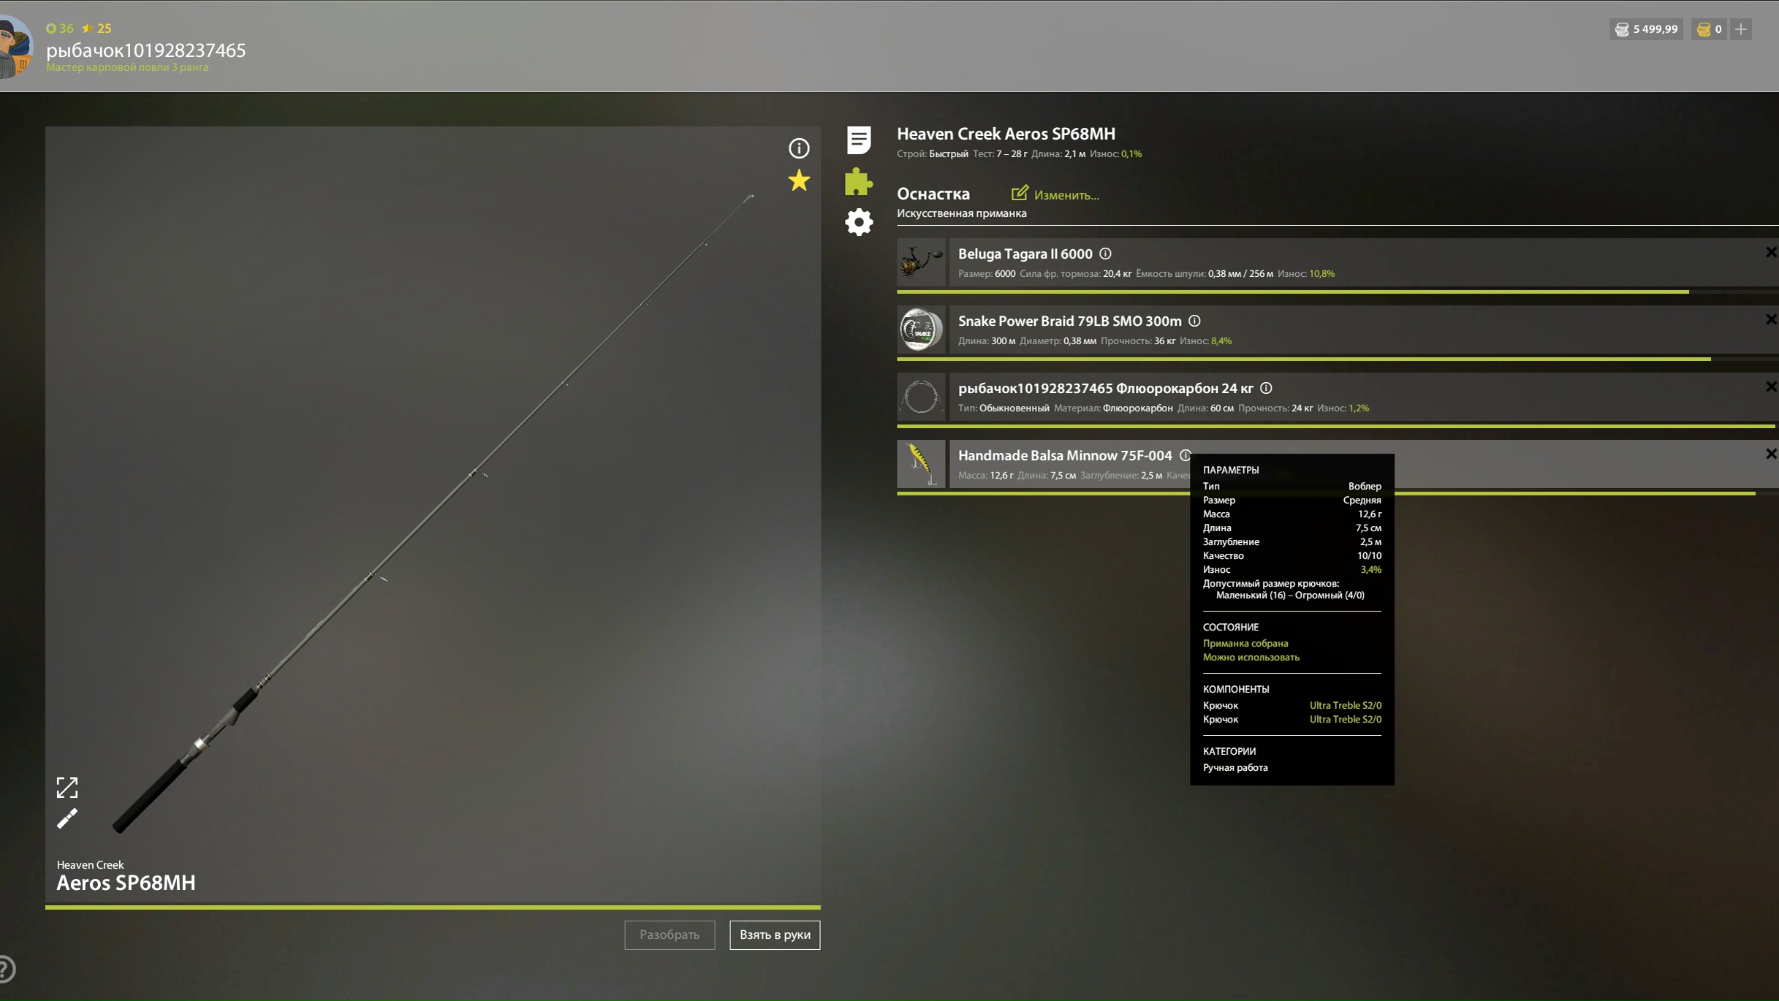Switch to the green puzzle rig tab
Viewport: 1779px width, 1001px height.
(859, 182)
